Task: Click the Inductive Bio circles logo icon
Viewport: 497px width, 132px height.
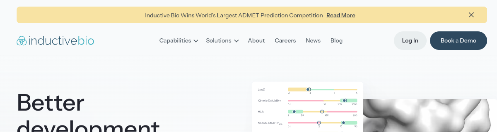Action: 21,41
